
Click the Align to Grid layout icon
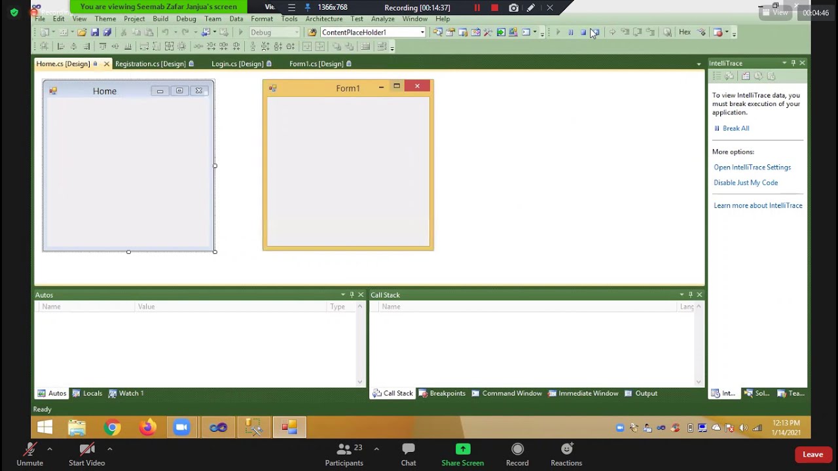pos(44,46)
